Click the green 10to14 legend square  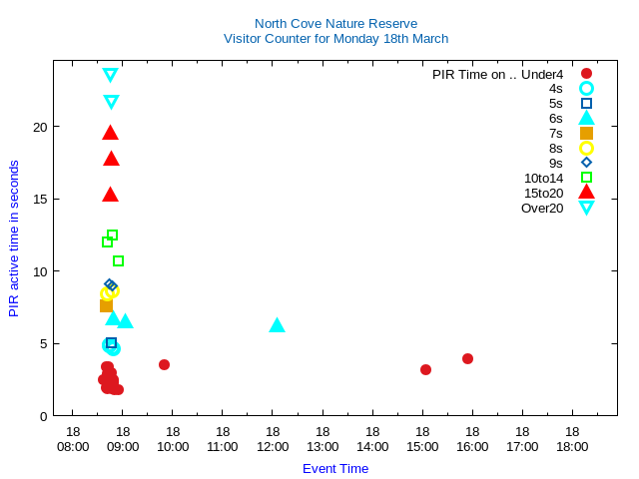(x=586, y=178)
